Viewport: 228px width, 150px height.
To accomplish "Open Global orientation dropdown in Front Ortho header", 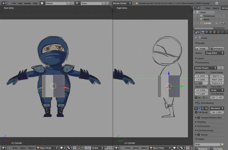I will pos(97,148).
